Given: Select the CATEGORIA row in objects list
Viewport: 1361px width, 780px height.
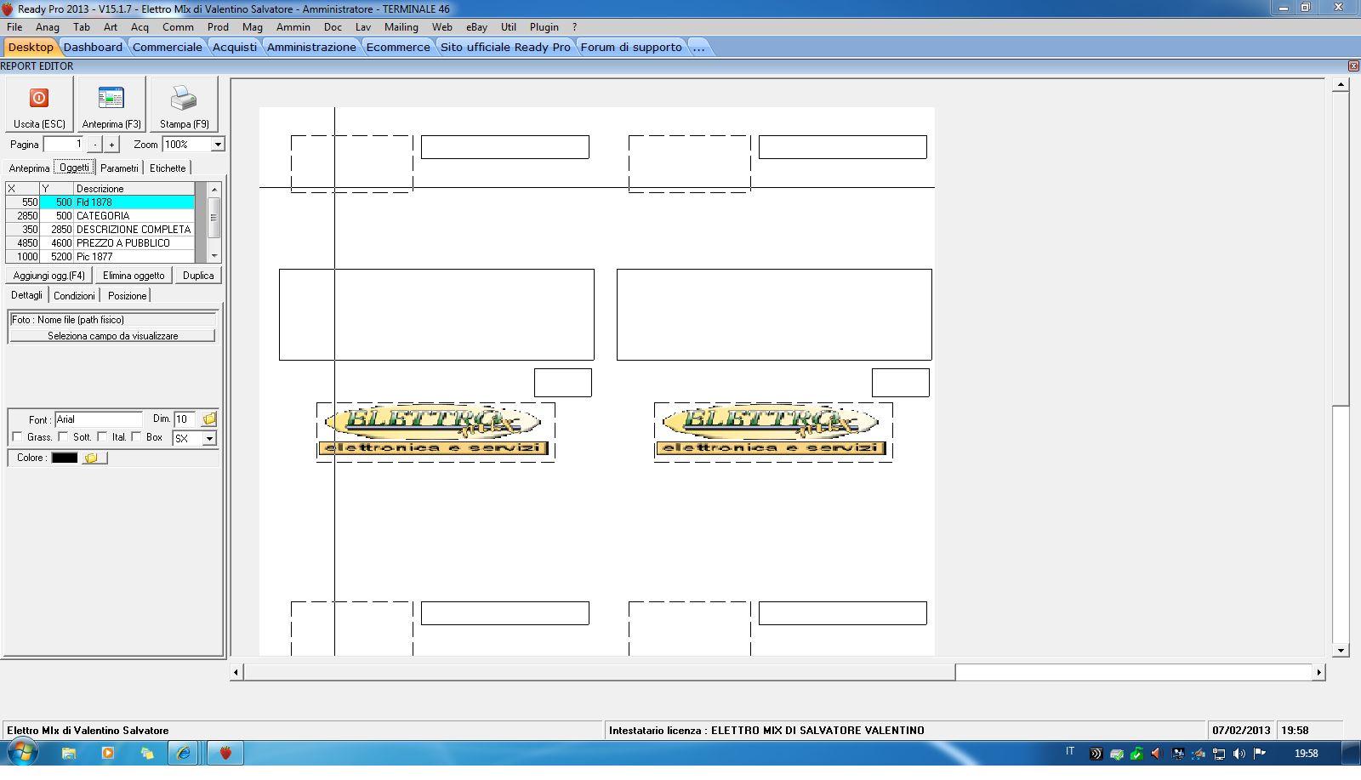Looking at the screenshot, I should point(100,216).
